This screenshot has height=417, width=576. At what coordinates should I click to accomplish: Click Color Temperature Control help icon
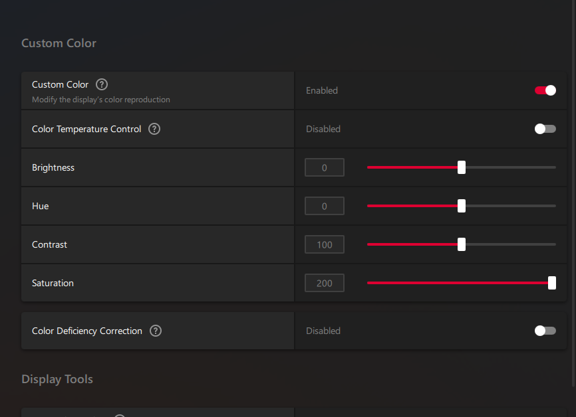pos(154,129)
